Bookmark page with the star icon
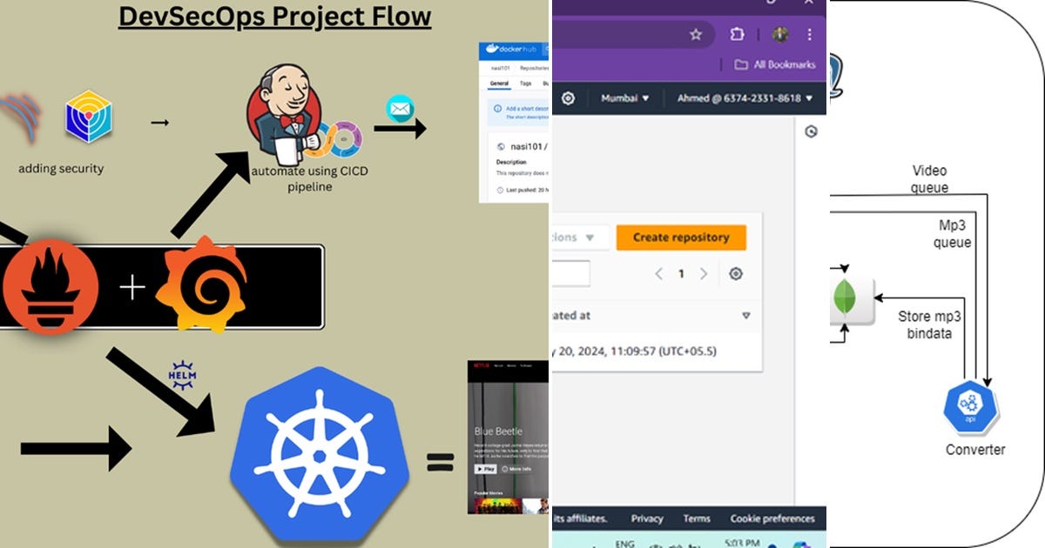1045x548 pixels. point(695,35)
